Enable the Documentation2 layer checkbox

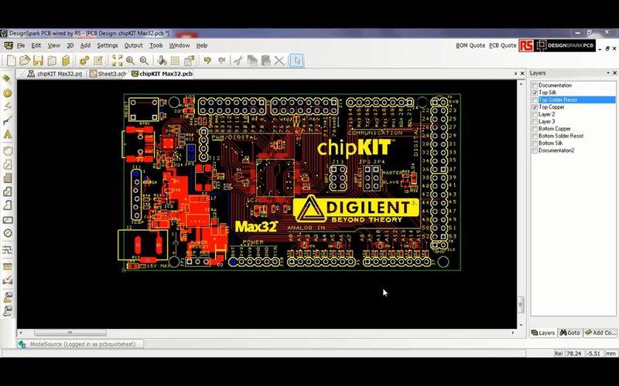(535, 151)
